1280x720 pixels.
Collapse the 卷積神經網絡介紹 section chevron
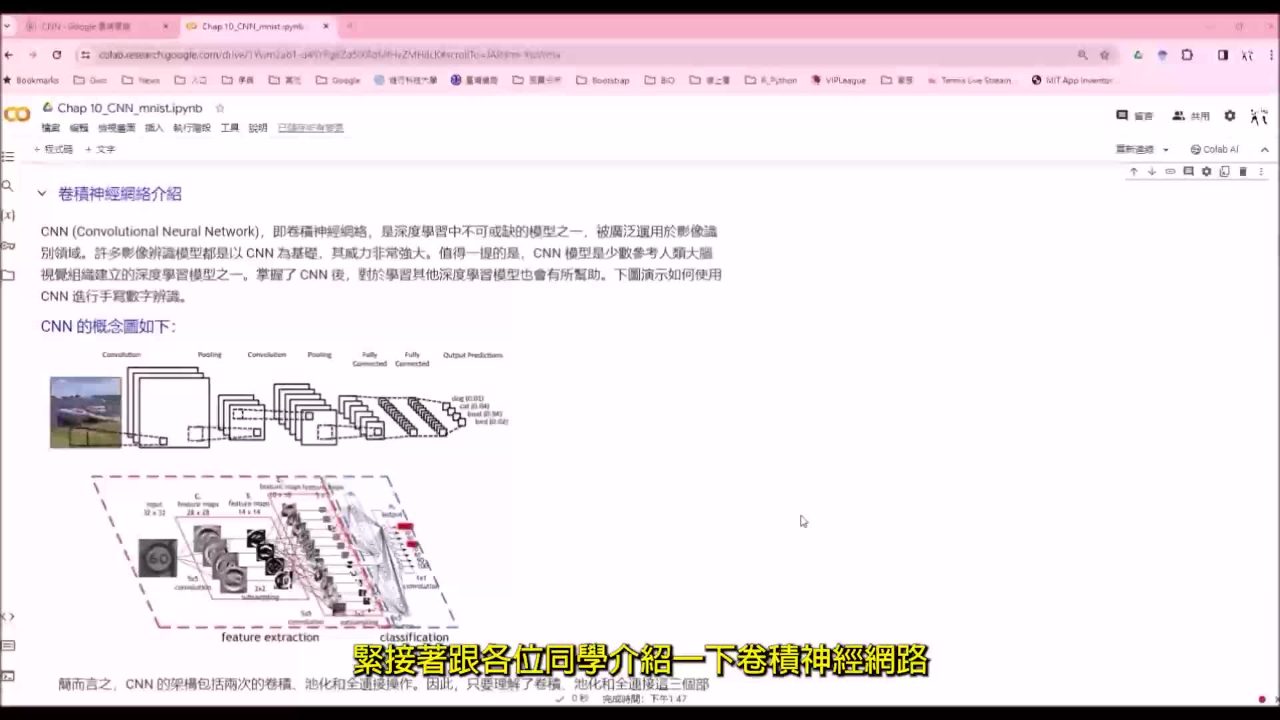pos(42,193)
